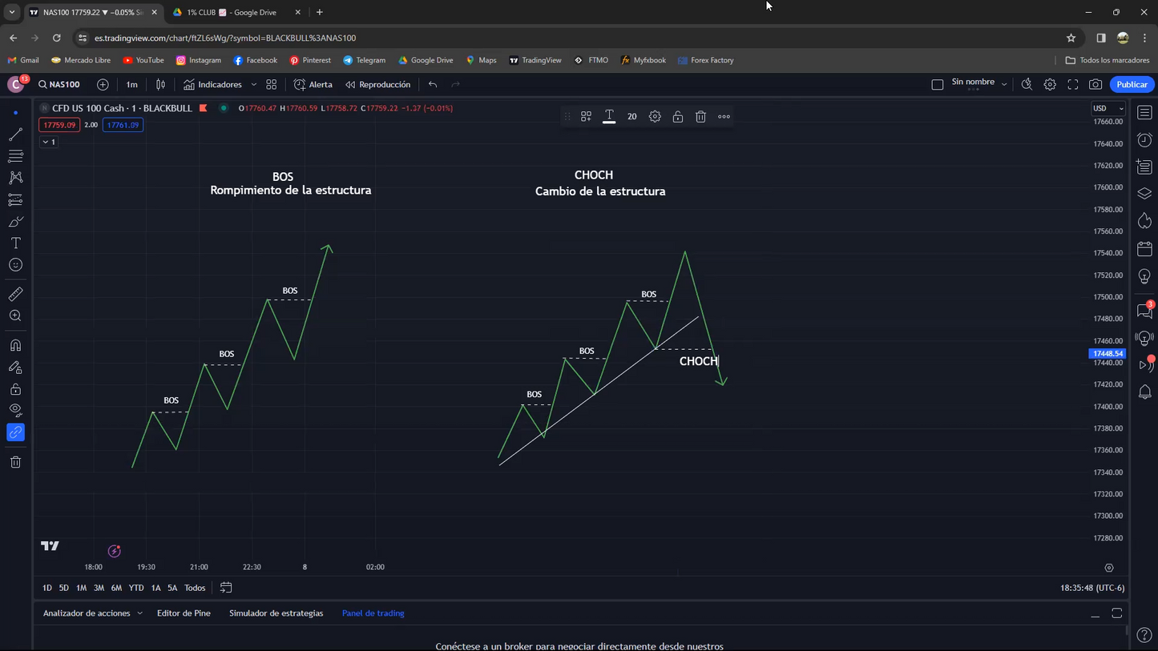Open the notifications bell icon
1158x651 pixels.
coord(1144,392)
